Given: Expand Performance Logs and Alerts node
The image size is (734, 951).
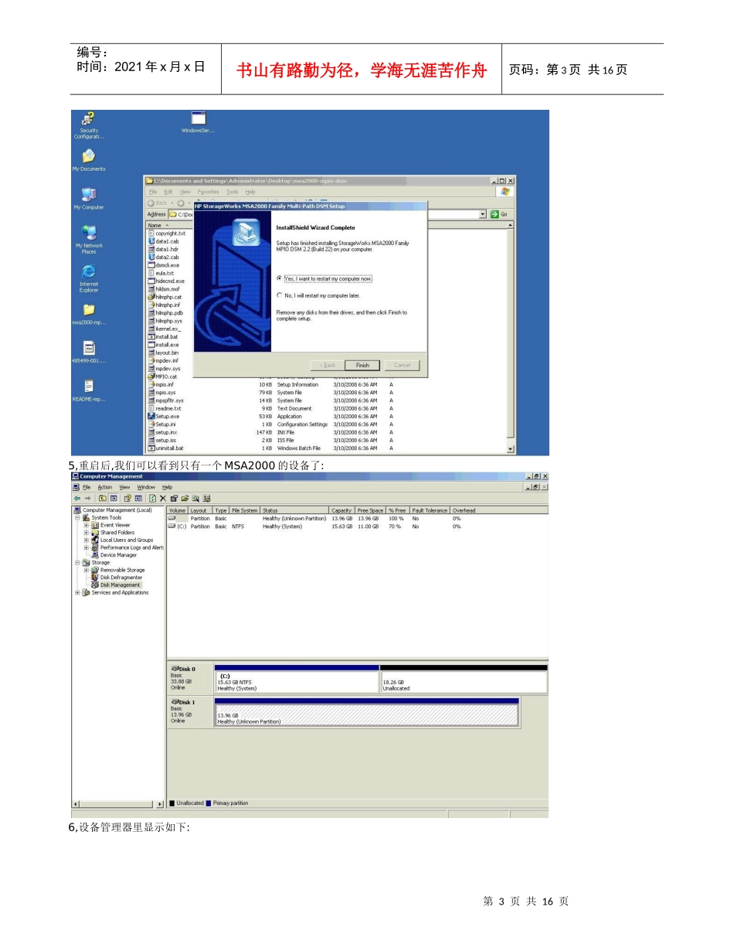Looking at the screenshot, I should 87,547.
